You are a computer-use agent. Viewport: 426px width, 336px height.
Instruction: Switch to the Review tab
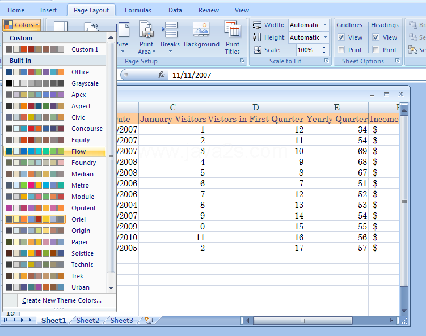click(209, 10)
